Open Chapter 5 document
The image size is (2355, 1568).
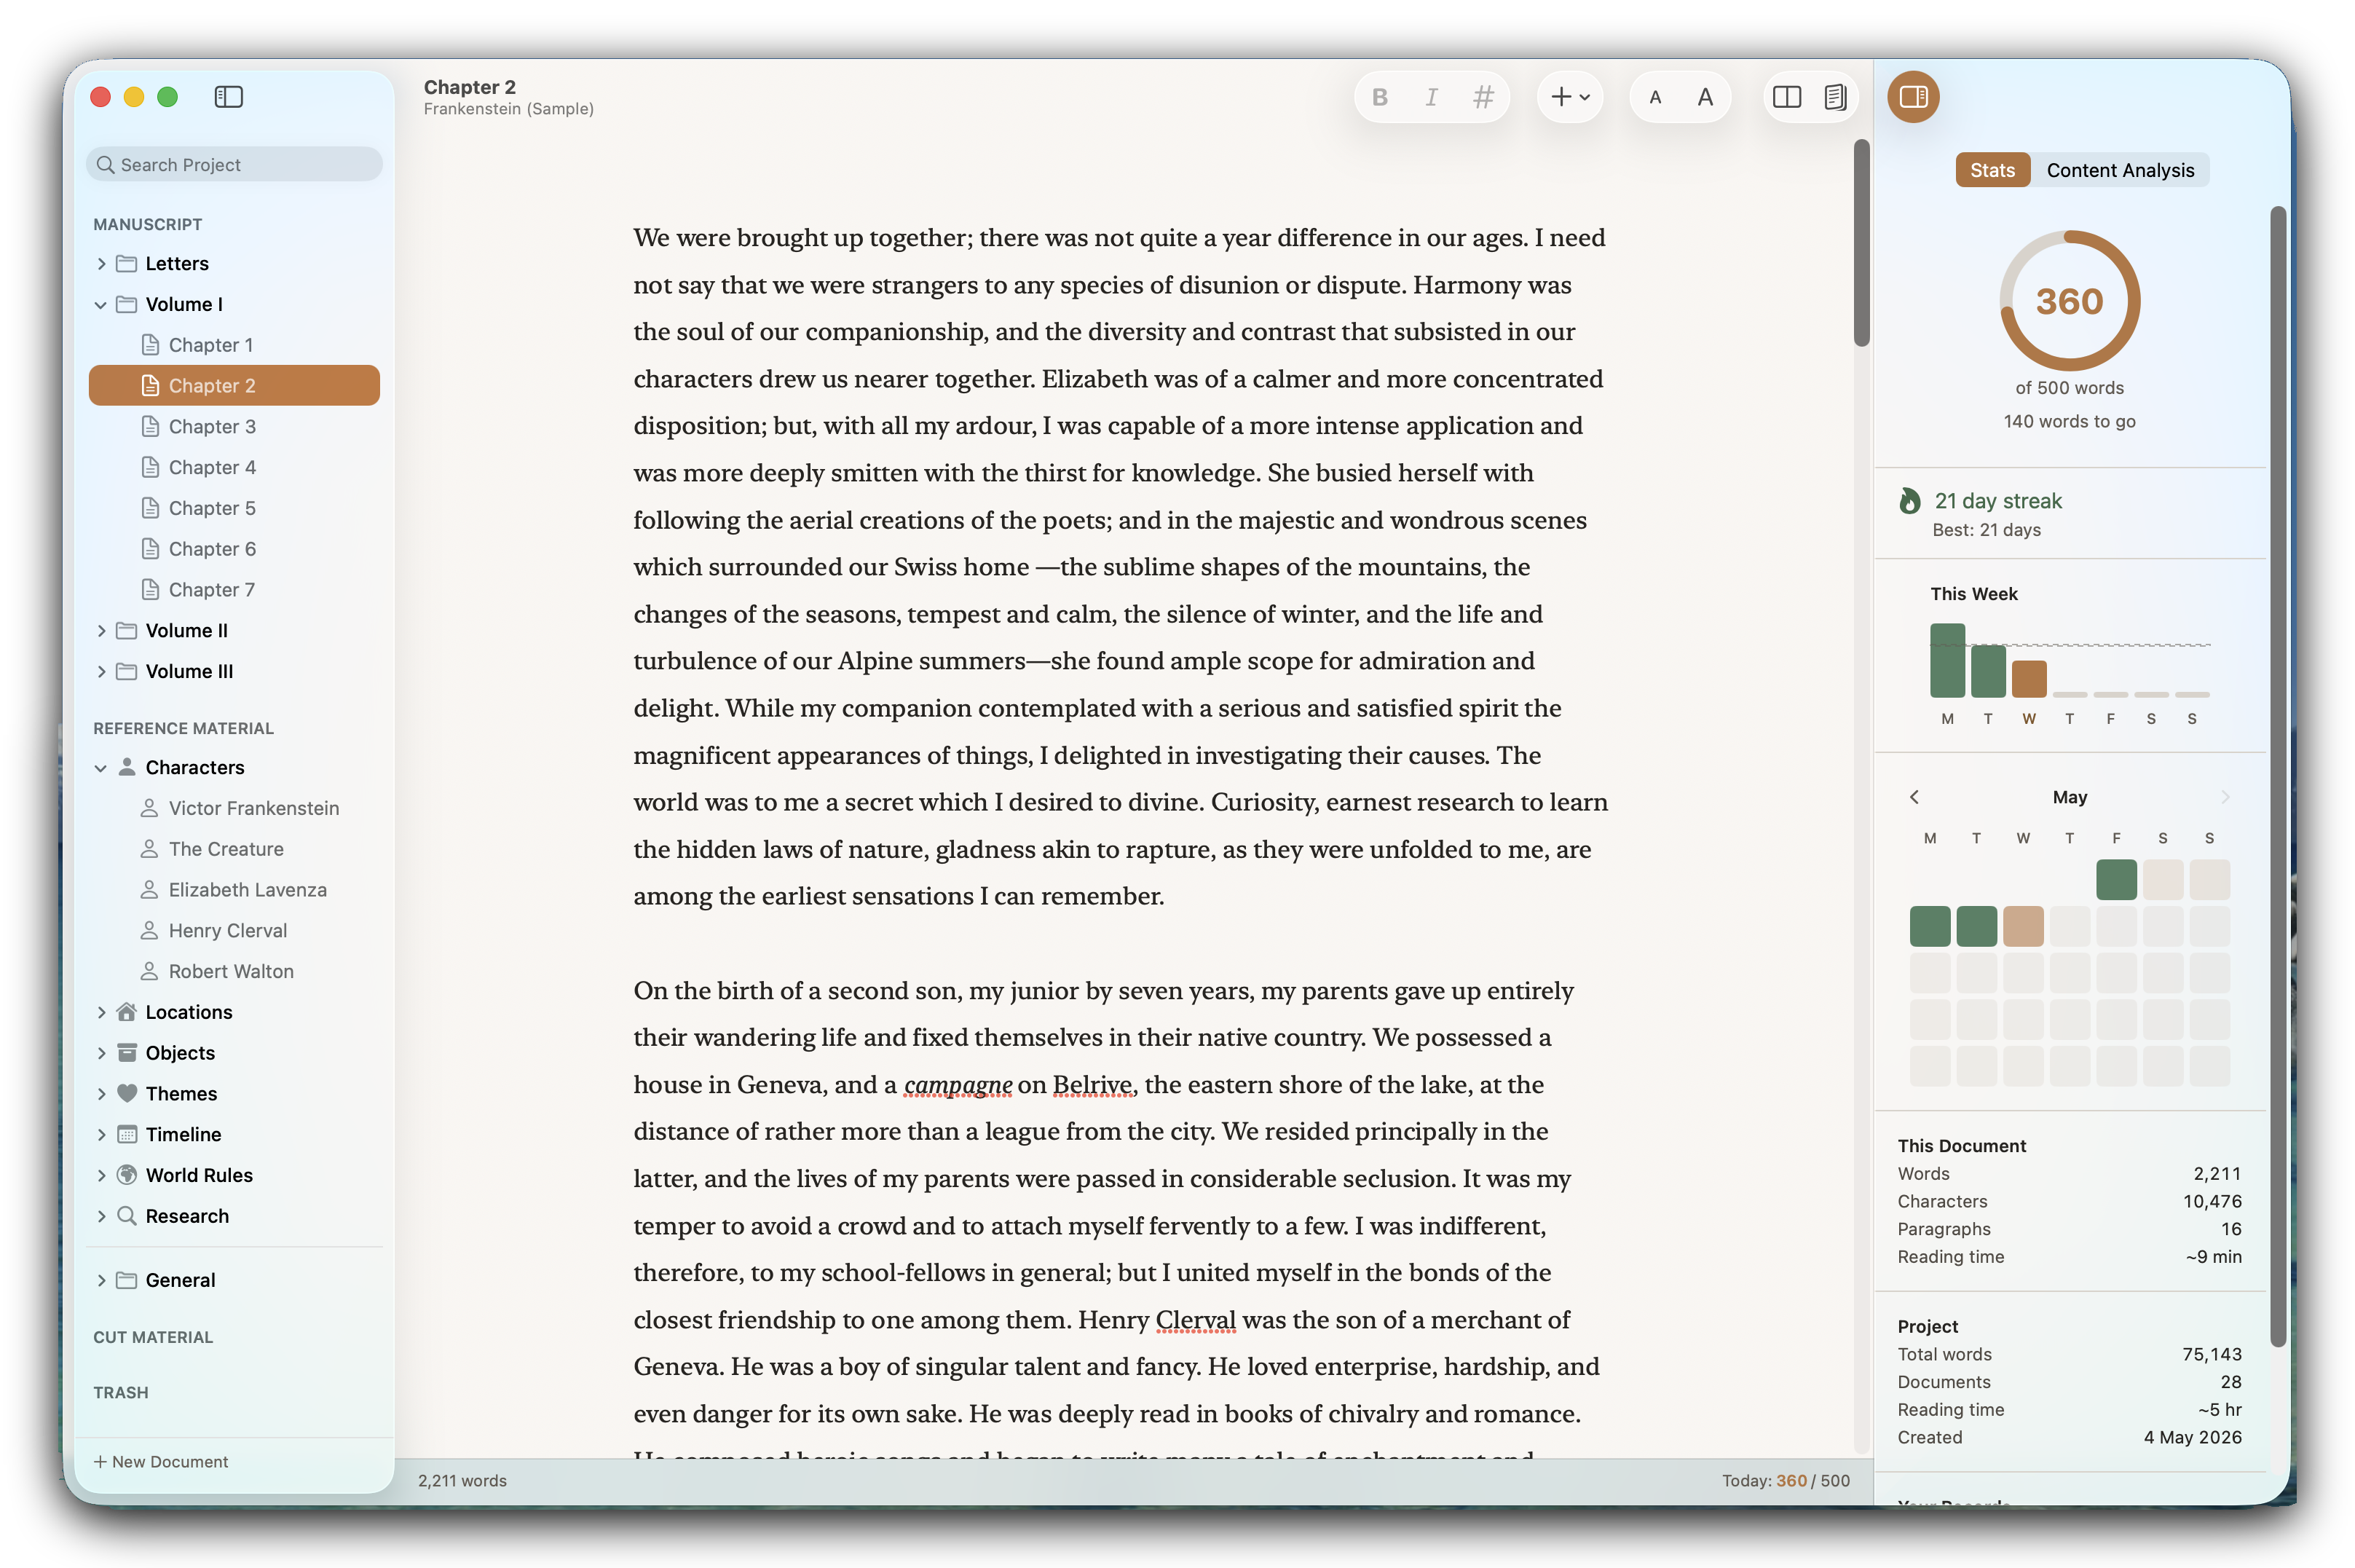point(235,509)
